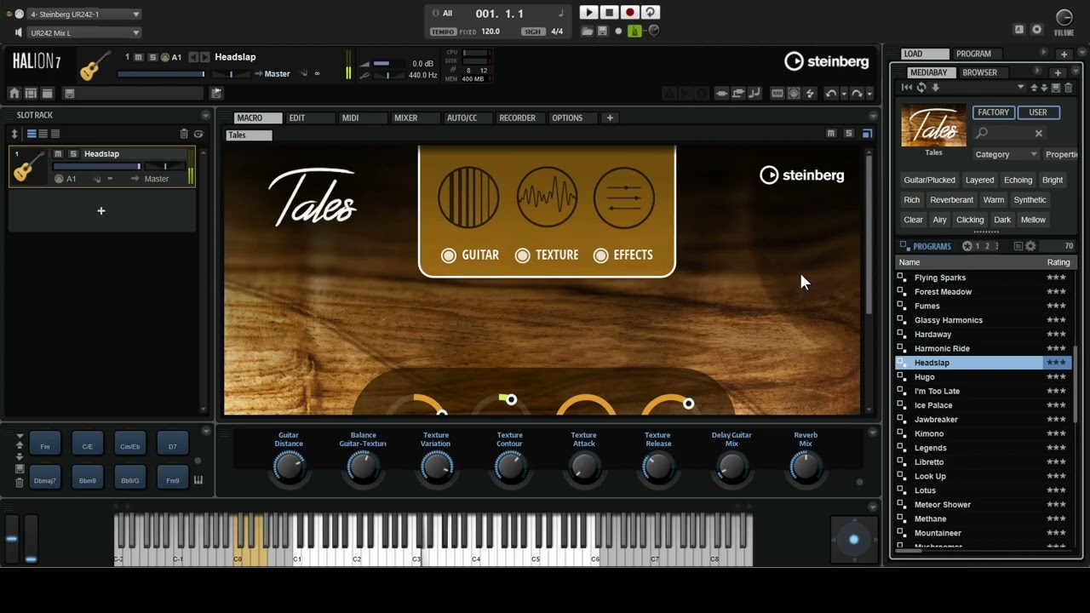Select the Mellow tag

click(x=1033, y=220)
